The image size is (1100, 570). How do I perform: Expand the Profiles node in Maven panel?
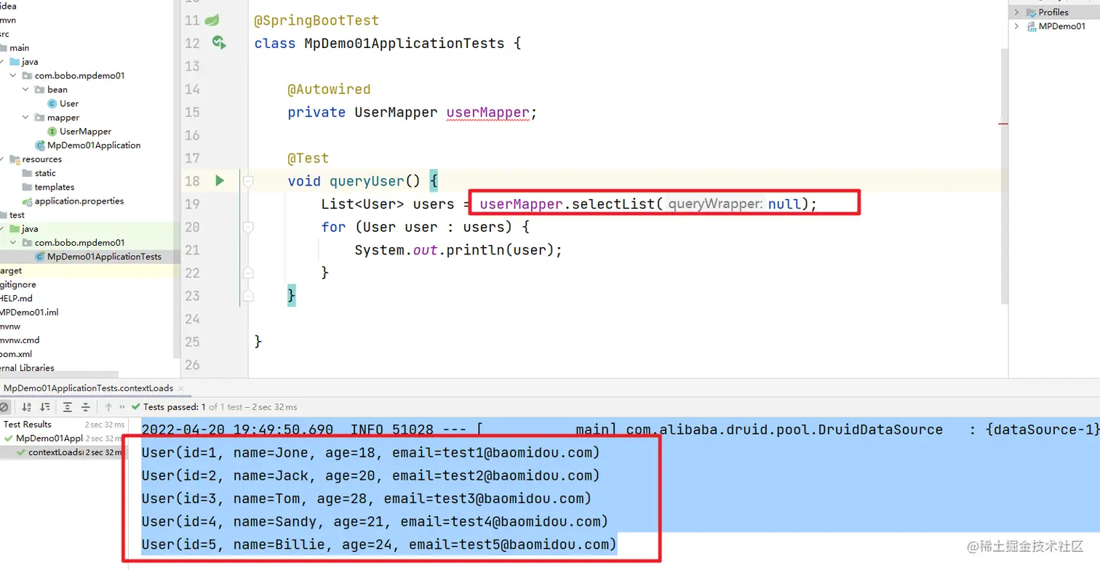tap(1016, 12)
